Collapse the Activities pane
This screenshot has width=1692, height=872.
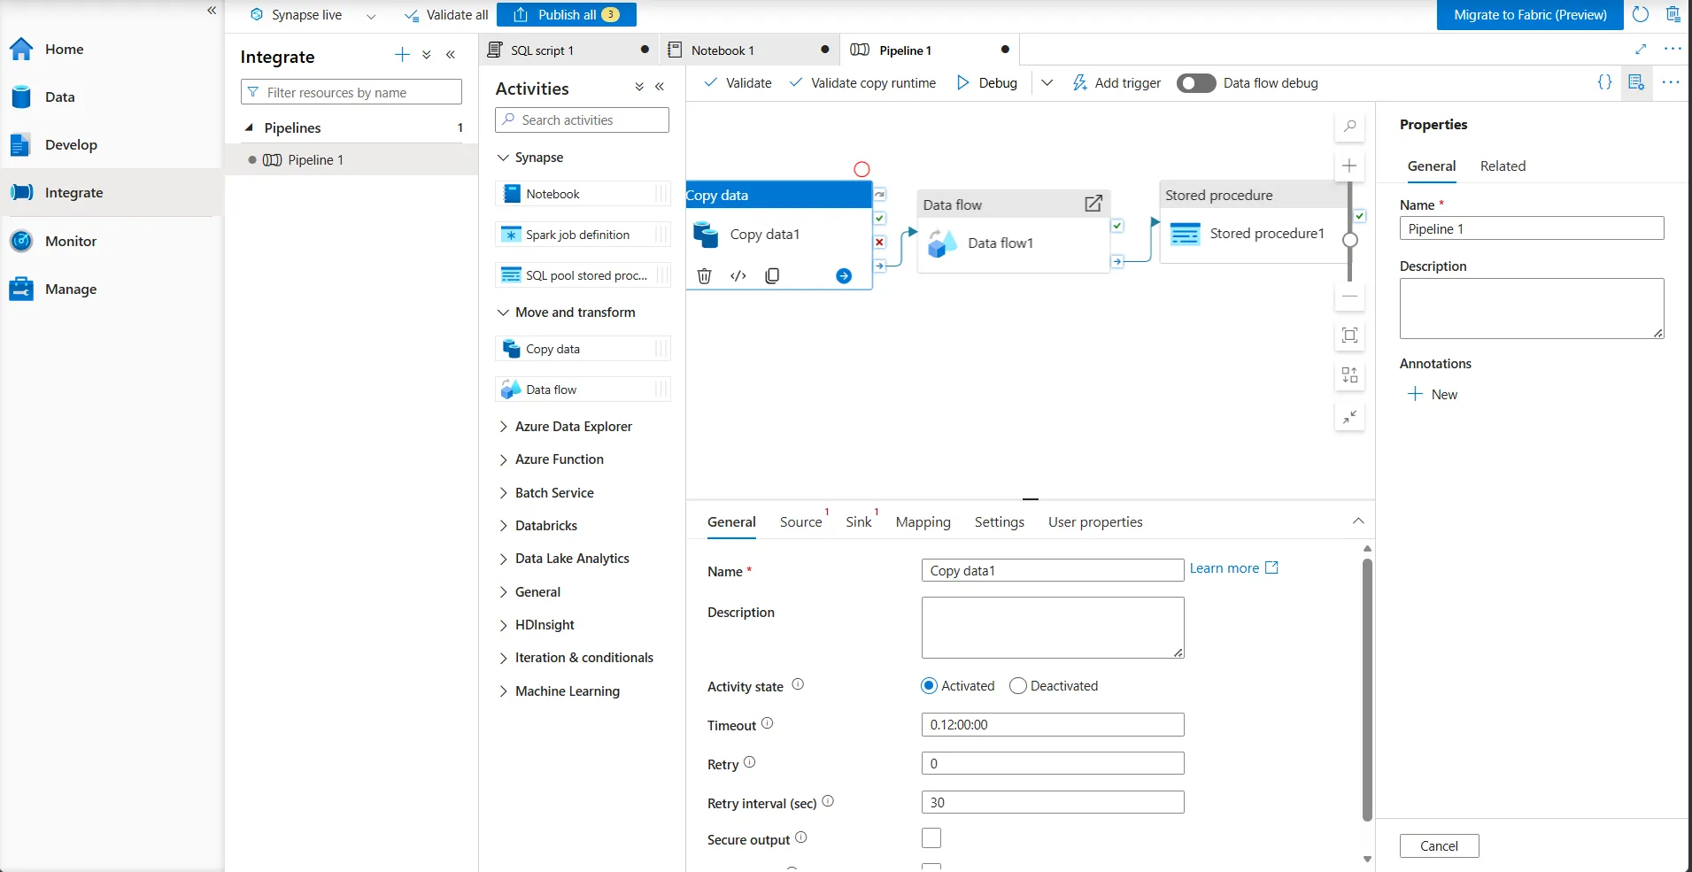pyautogui.click(x=660, y=87)
